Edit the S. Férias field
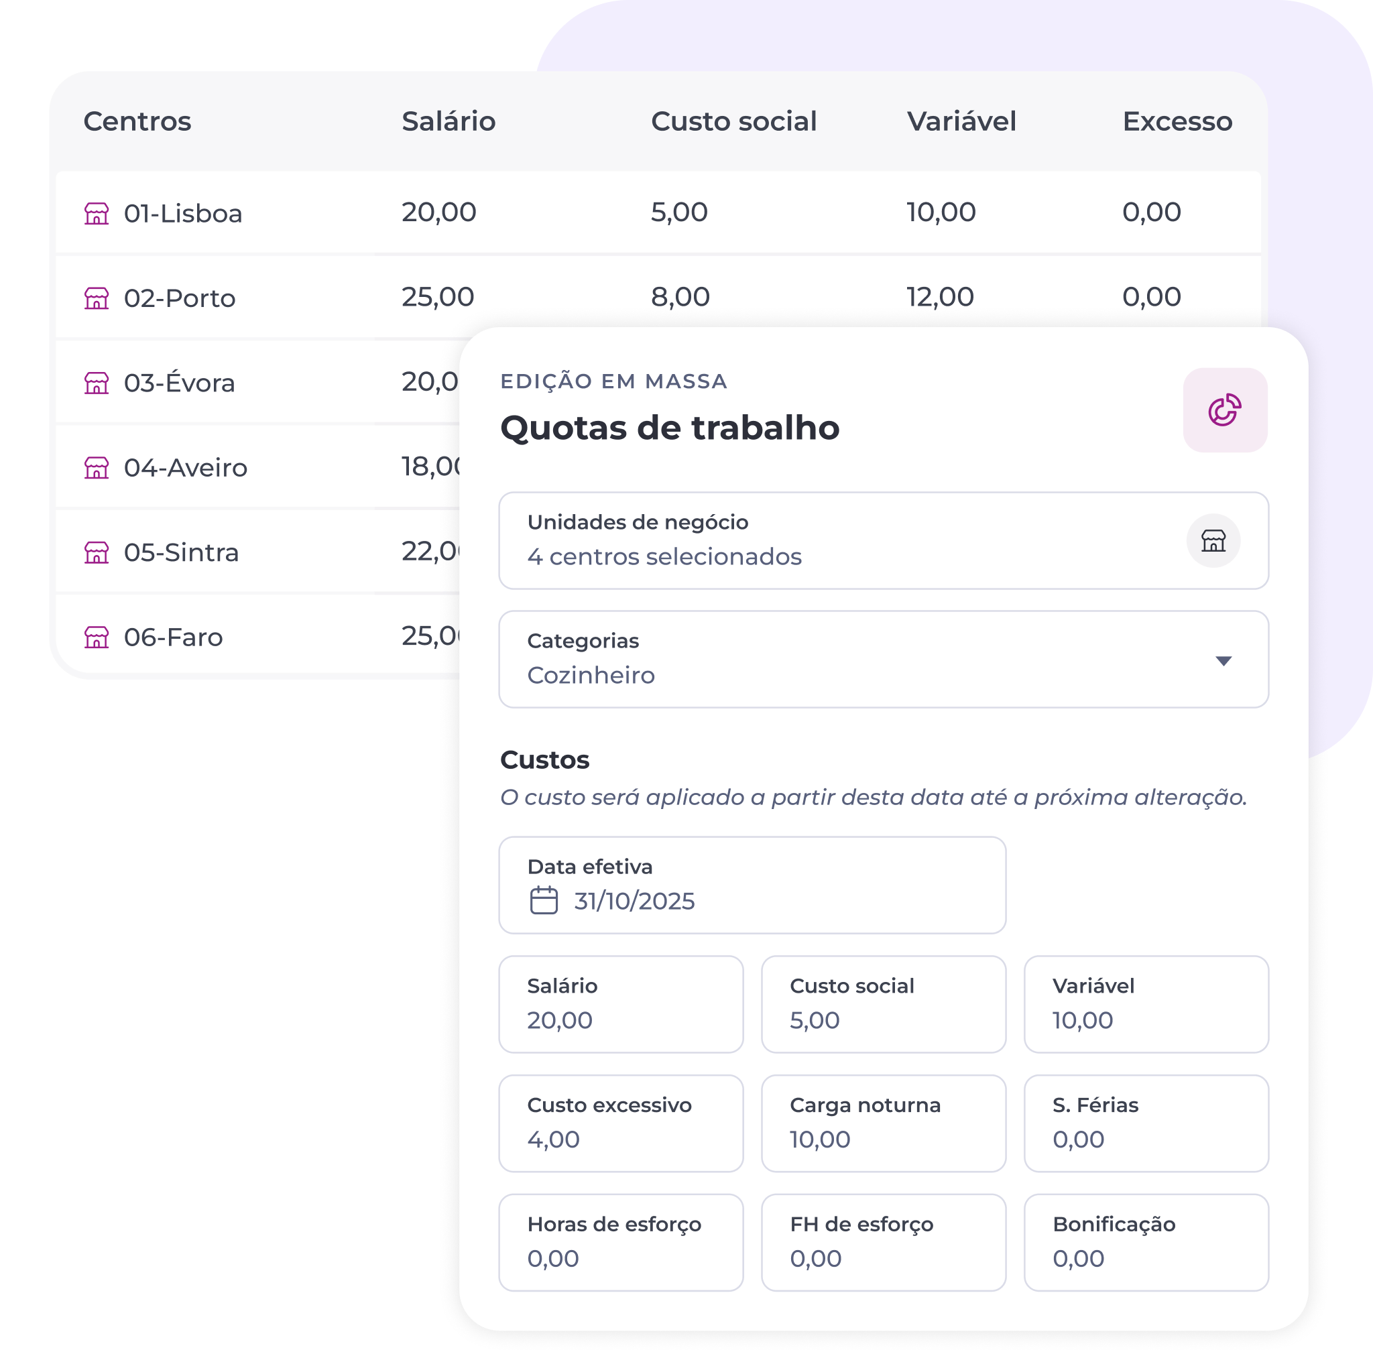1373x1356 pixels. click(1146, 1123)
